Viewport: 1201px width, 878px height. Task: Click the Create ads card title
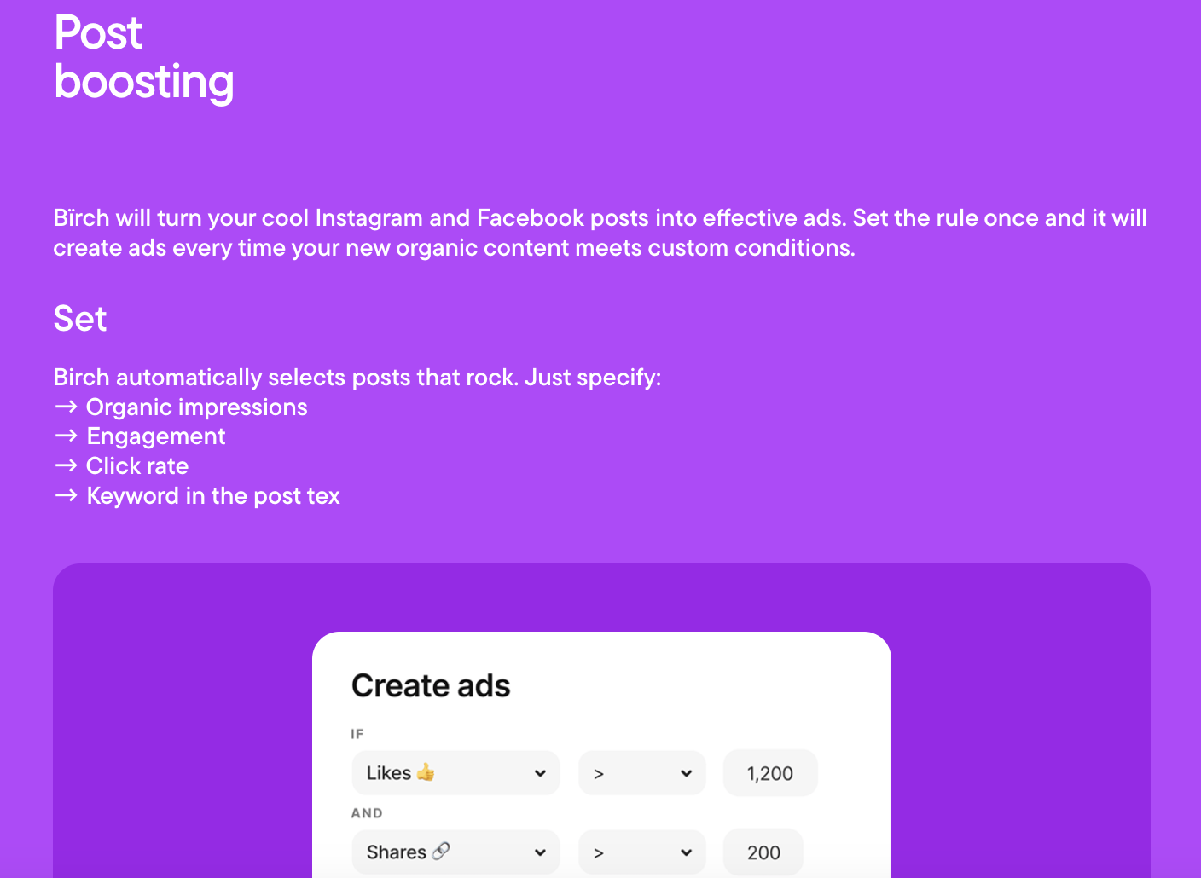[431, 685]
